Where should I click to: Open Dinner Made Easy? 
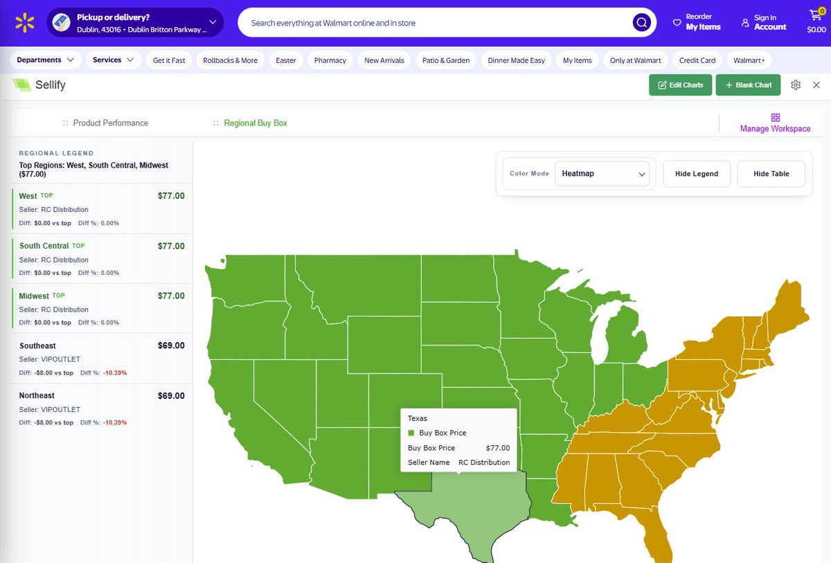click(516, 60)
